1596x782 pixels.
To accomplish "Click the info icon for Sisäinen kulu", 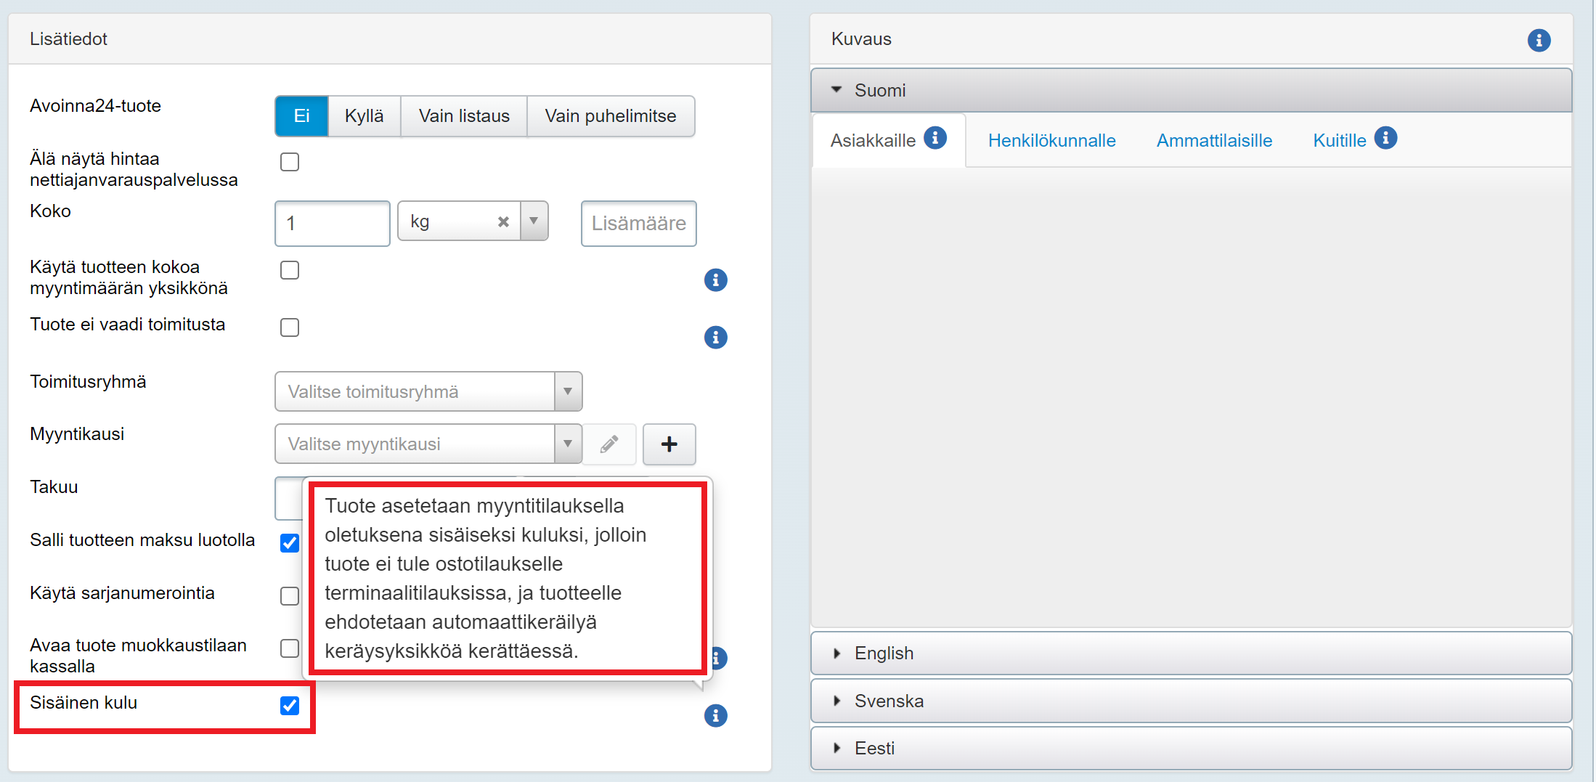I will [x=715, y=716].
